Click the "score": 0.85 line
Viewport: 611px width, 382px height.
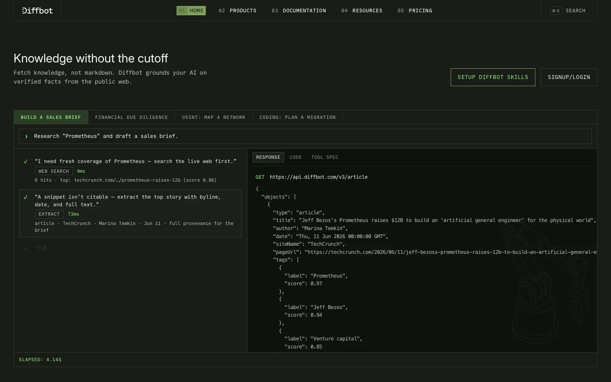pyautogui.click(x=303, y=347)
